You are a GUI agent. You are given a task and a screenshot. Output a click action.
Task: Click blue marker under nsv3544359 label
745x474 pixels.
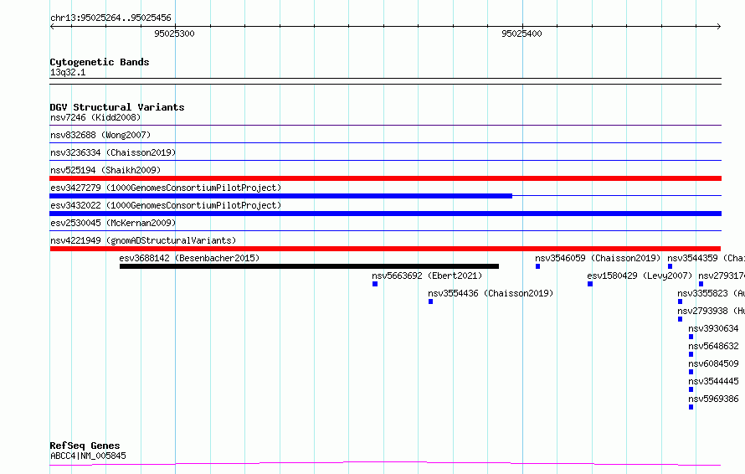(670, 266)
